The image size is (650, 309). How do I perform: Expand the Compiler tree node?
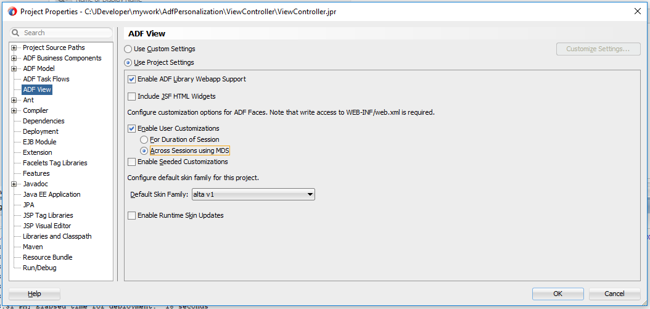14,111
